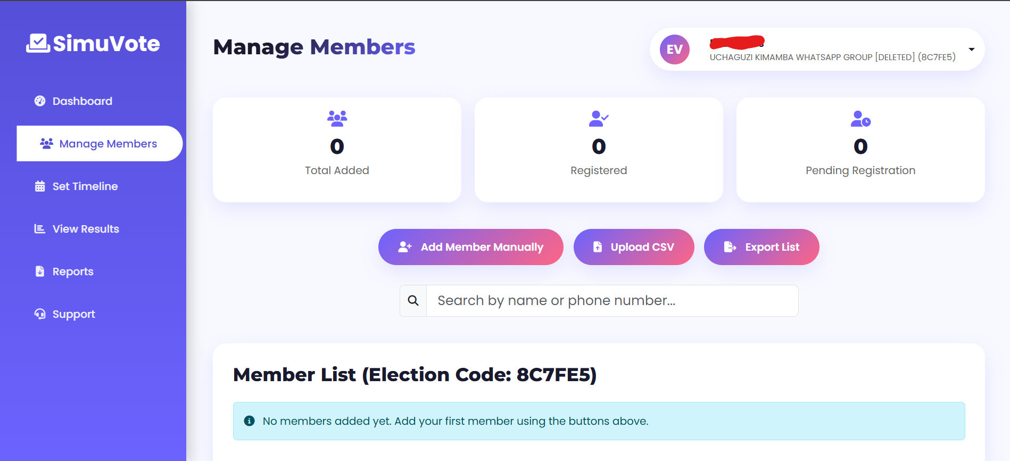Click the Manage Members people icon

[47, 143]
